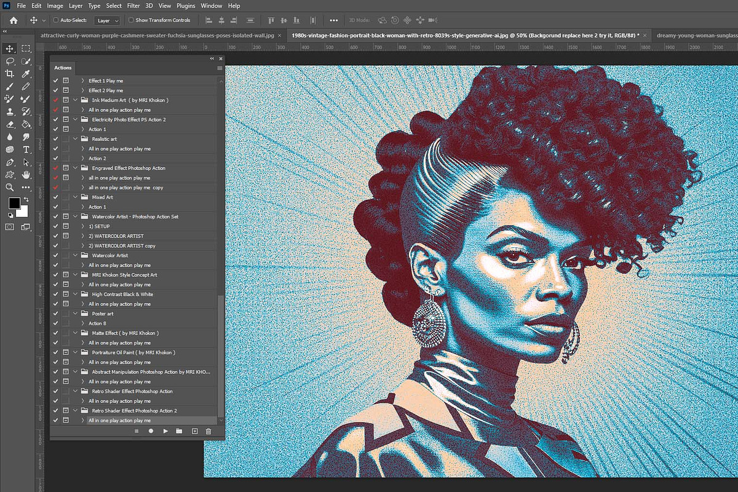This screenshot has width=738, height=492.
Task: Toggle dialog box for Poster art set
Action: (x=66, y=314)
